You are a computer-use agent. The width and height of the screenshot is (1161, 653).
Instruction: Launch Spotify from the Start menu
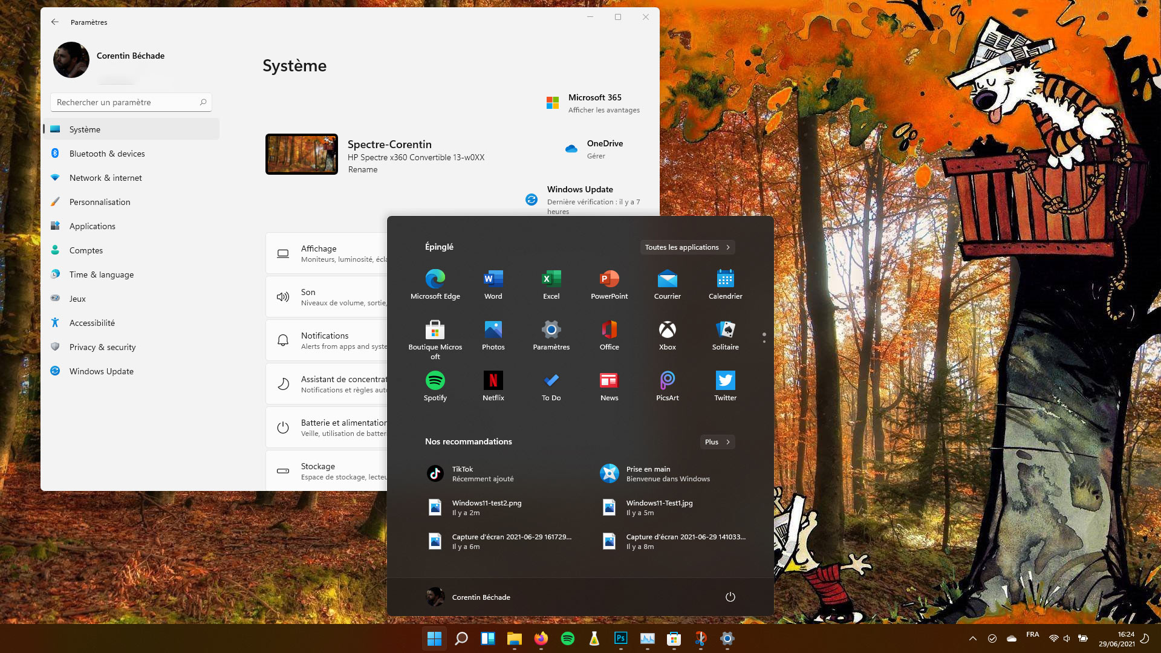(x=435, y=386)
